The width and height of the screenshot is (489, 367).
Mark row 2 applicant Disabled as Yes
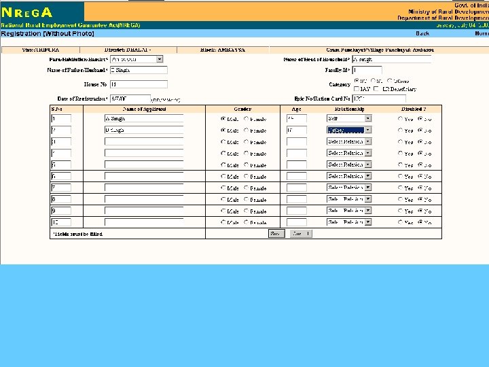click(x=400, y=130)
